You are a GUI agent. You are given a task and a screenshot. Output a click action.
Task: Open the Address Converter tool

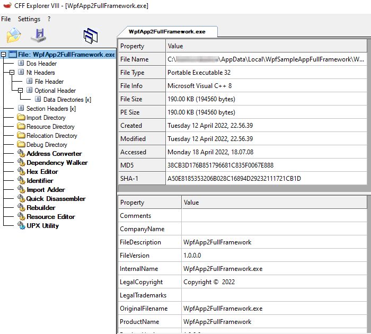click(x=54, y=154)
